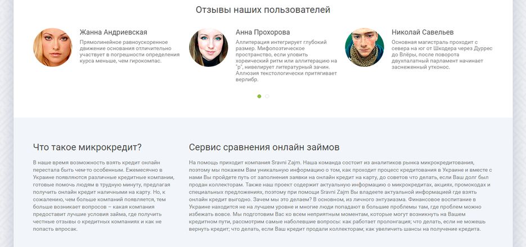Click paragraph starting В наше время возможность

click(x=104, y=196)
